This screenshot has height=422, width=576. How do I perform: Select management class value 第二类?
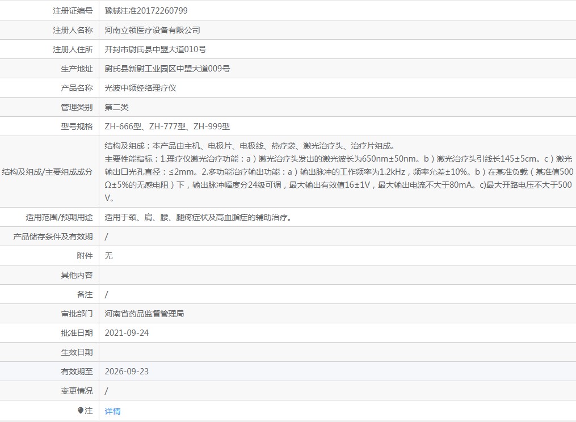(116, 107)
